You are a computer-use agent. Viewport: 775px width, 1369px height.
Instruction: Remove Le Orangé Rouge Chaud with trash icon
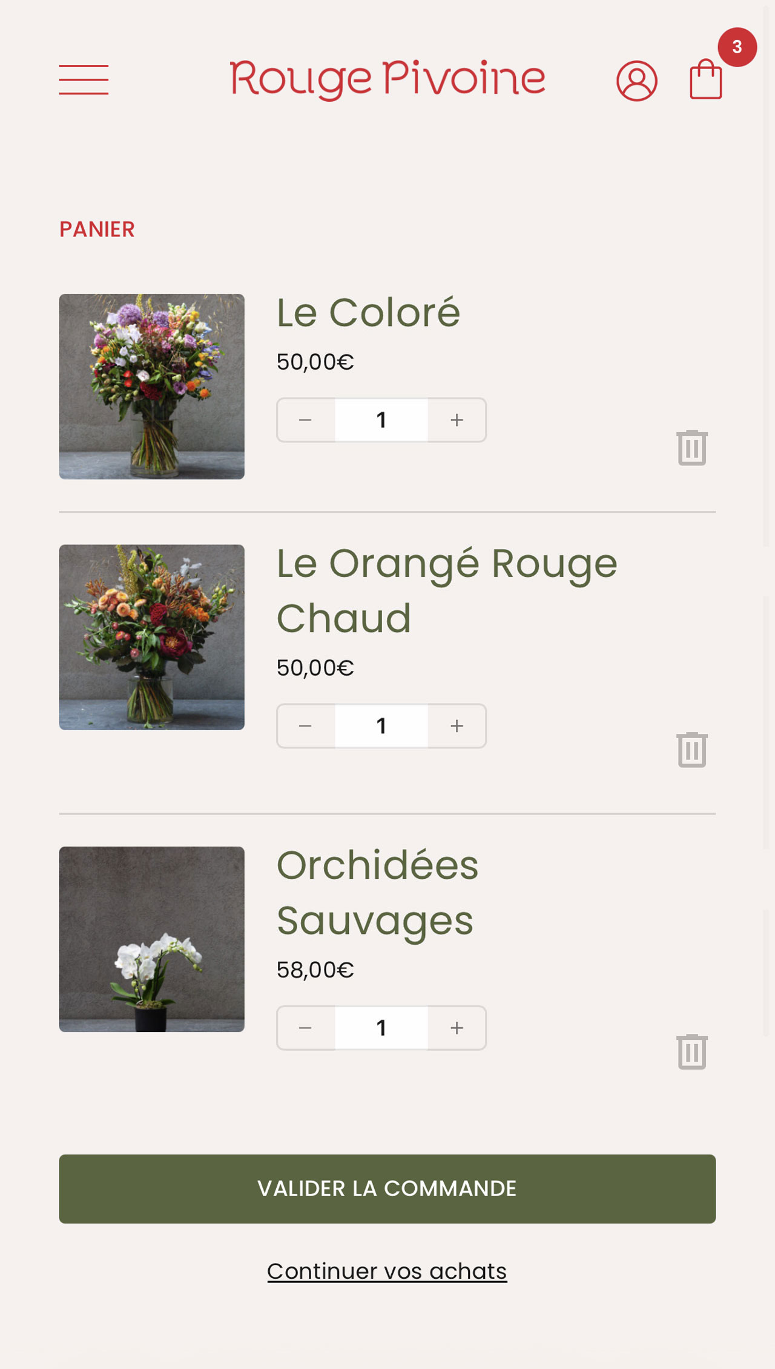point(692,750)
